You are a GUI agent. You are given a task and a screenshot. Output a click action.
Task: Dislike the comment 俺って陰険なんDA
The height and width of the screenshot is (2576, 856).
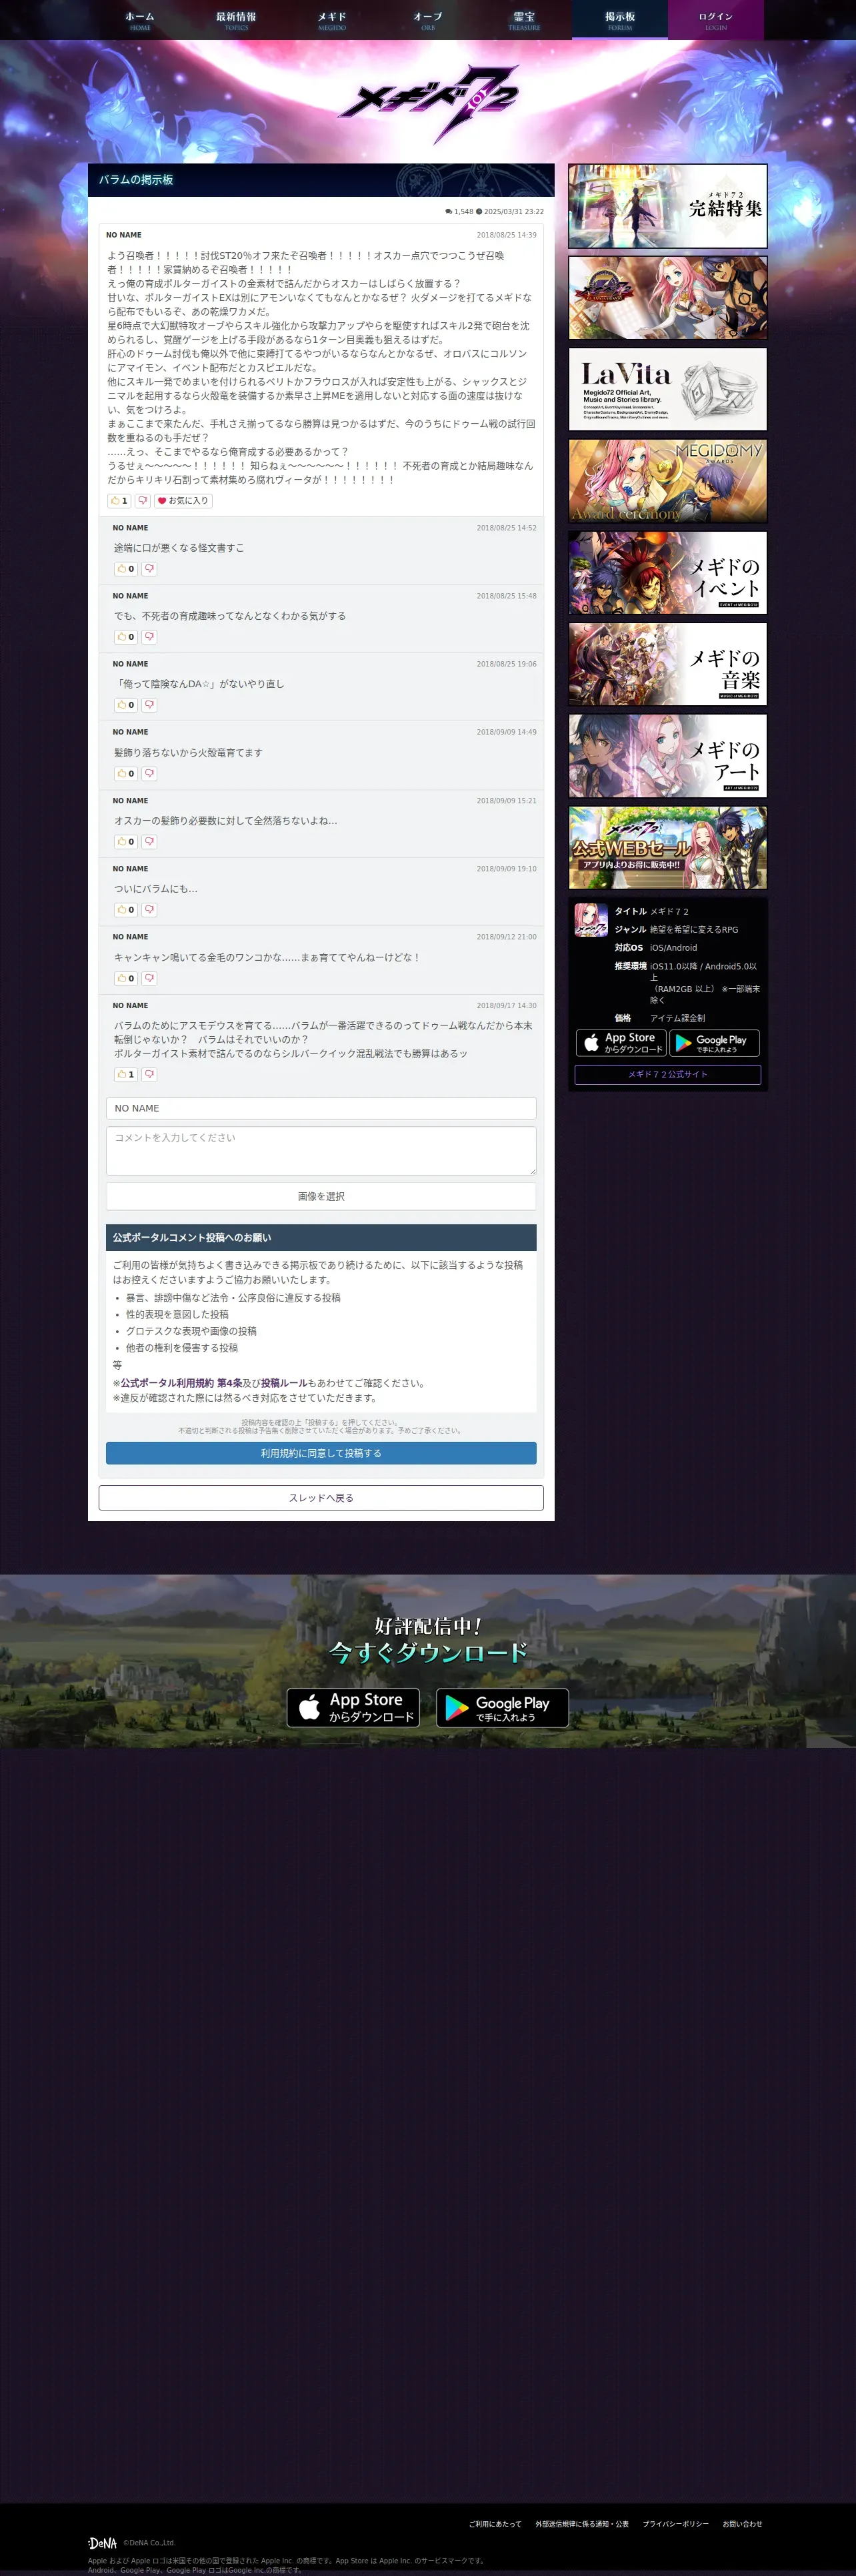click(x=149, y=705)
